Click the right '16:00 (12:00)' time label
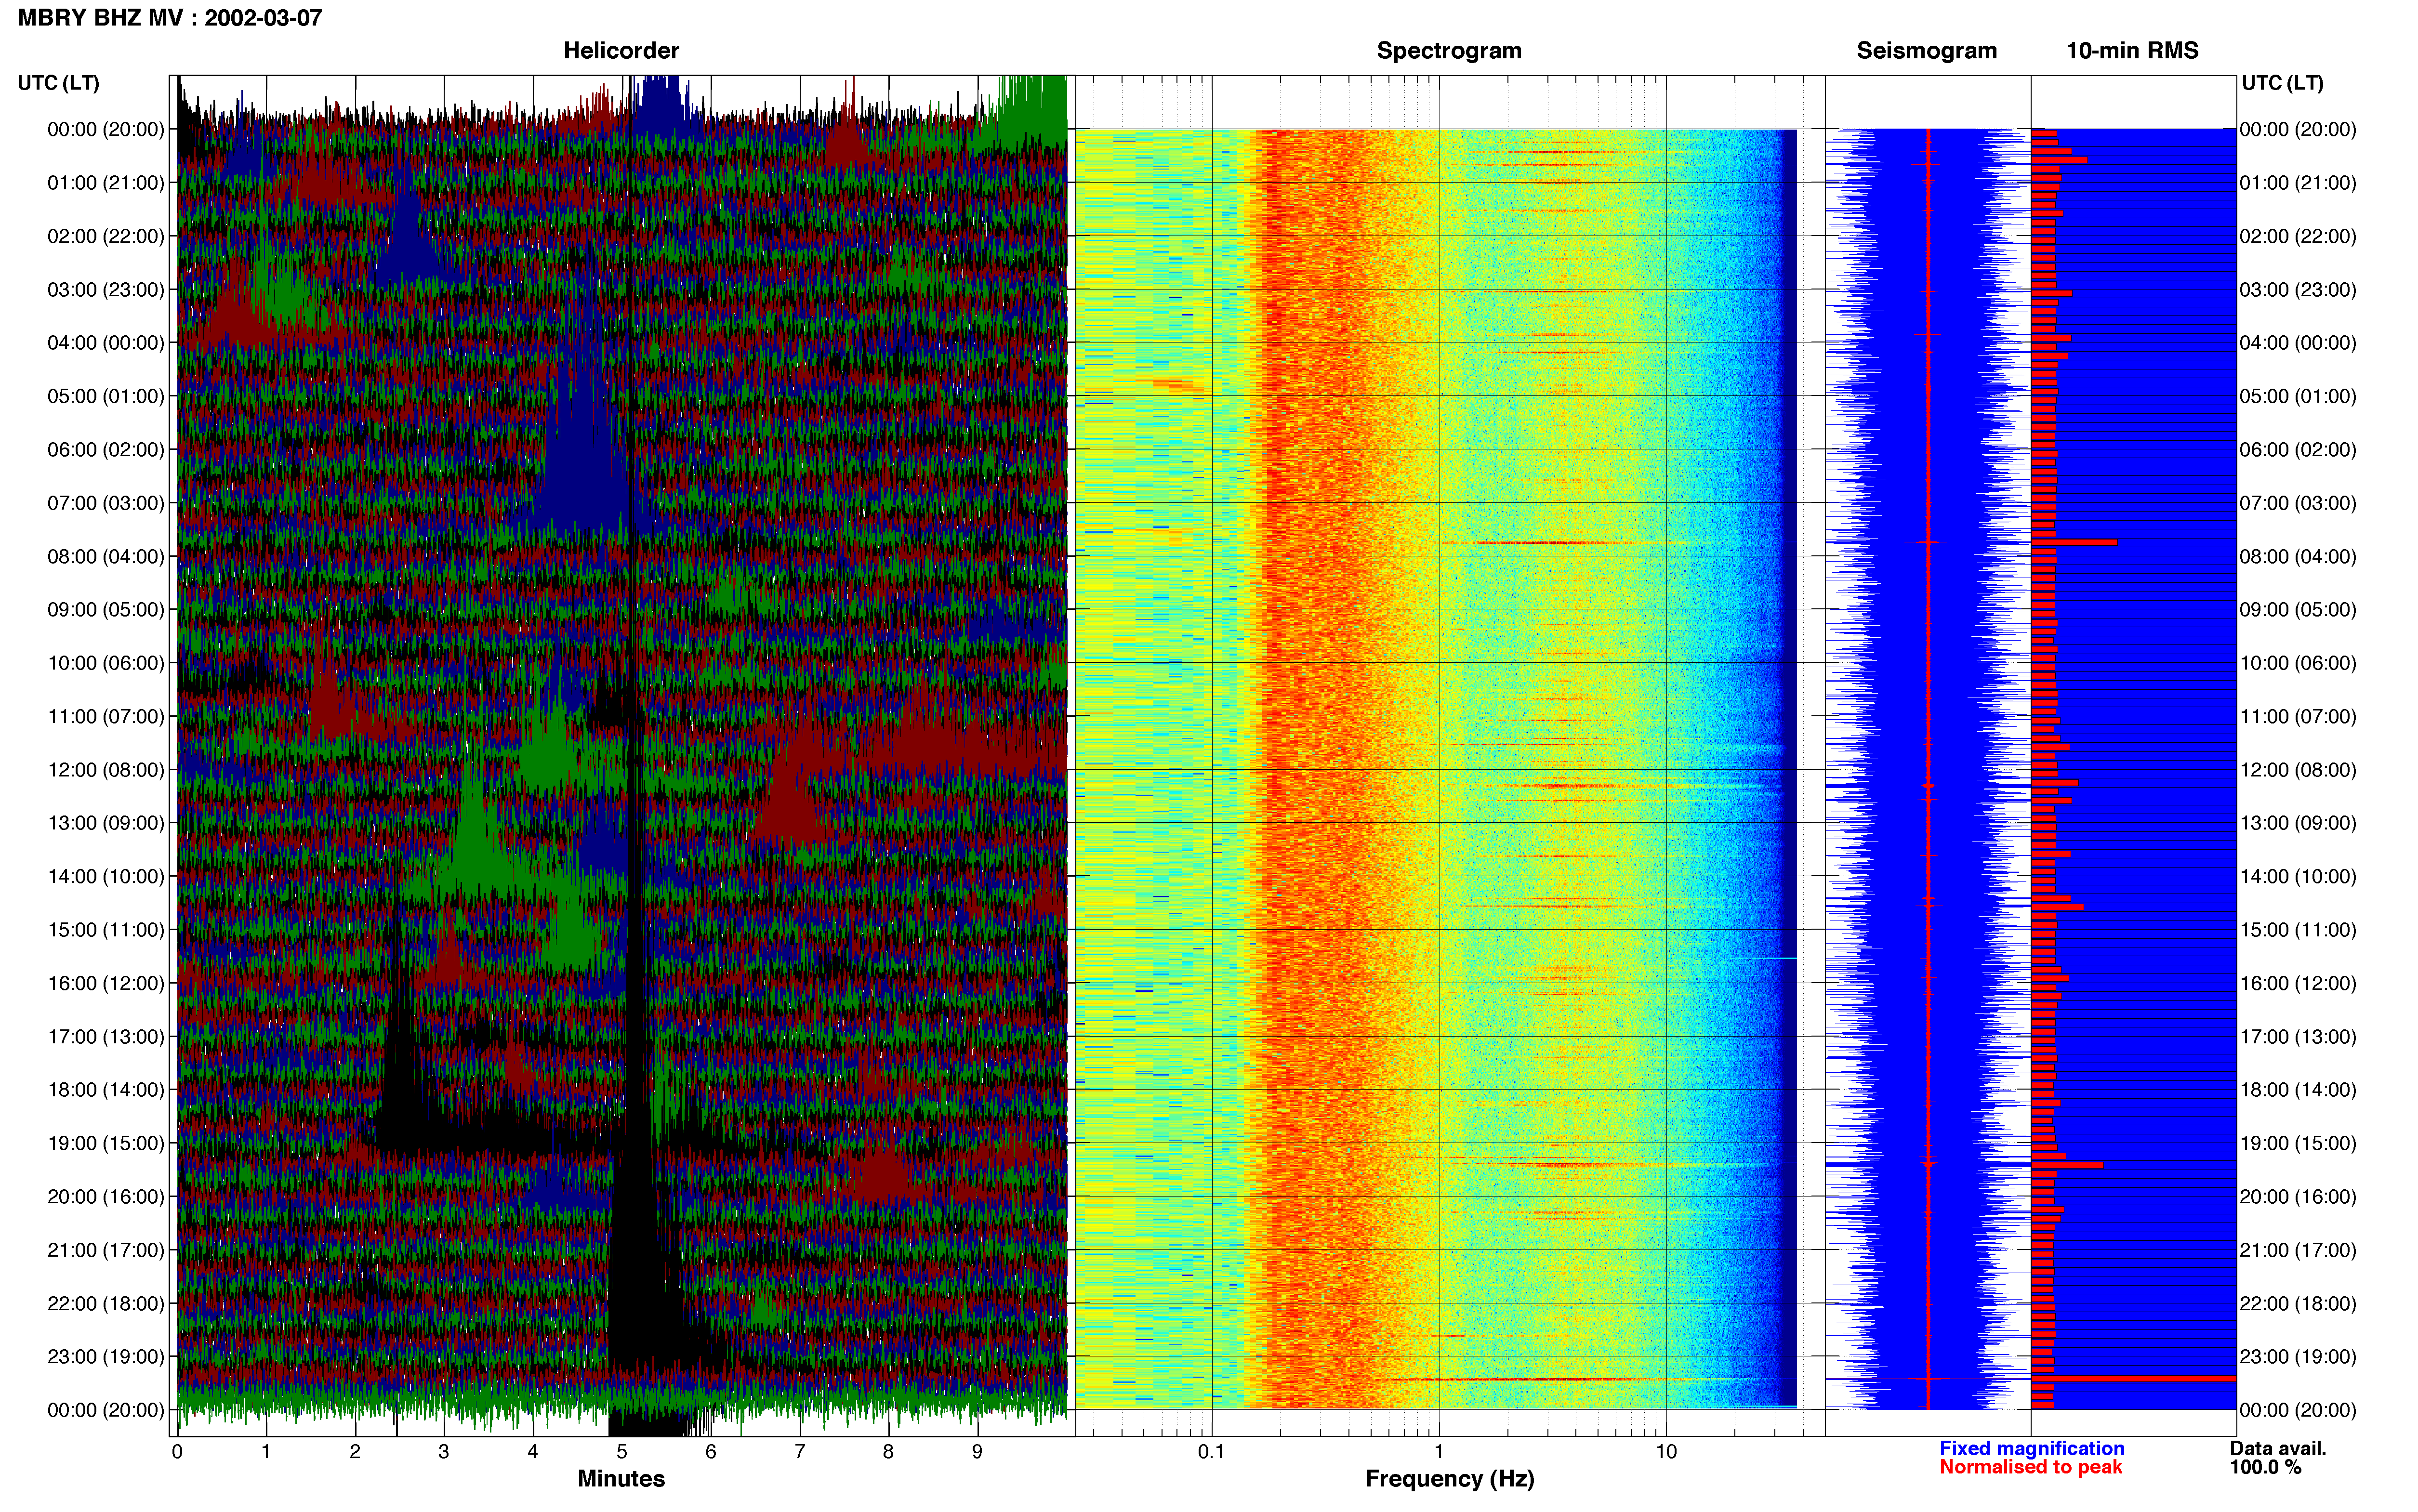This screenshot has height=1512, width=2418. [x=2298, y=983]
